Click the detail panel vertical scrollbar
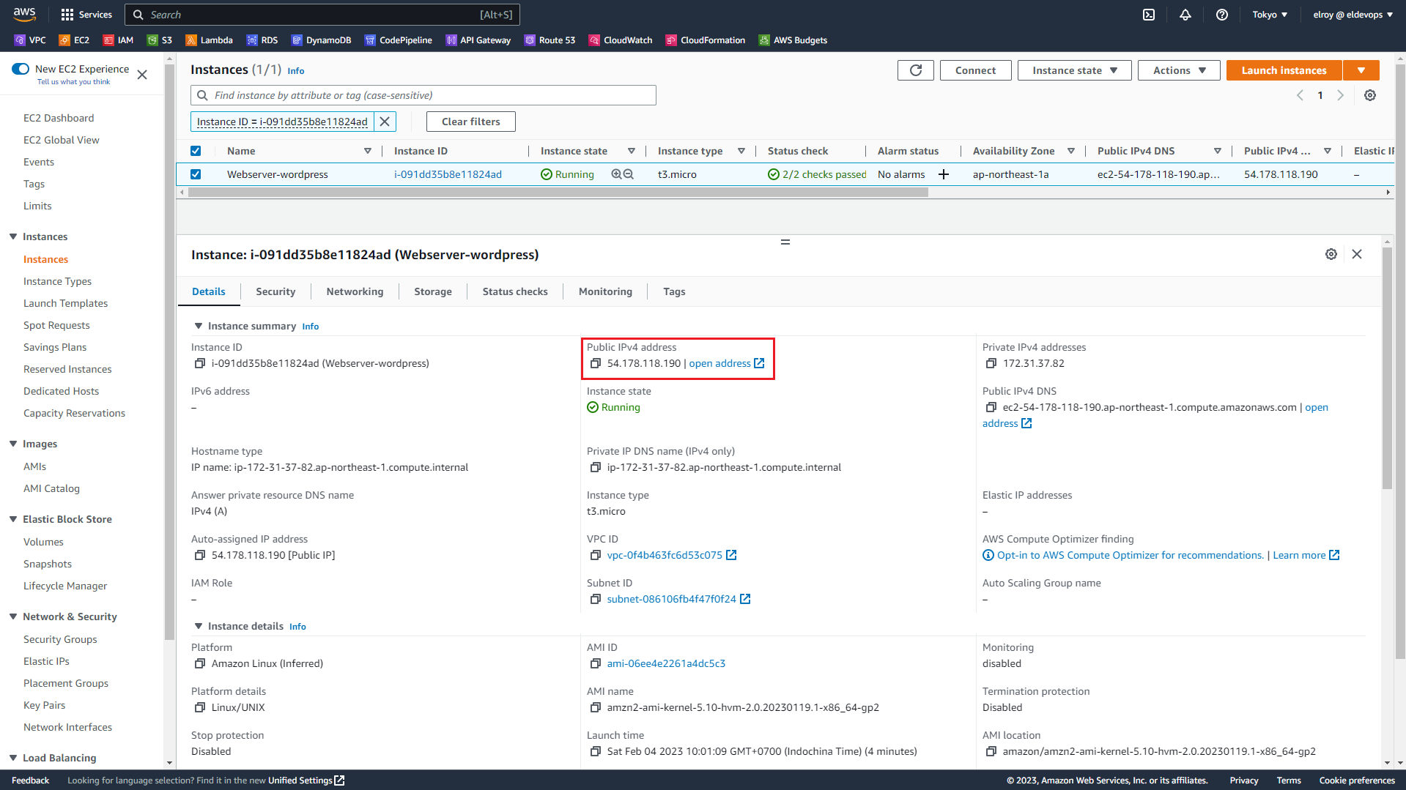Viewport: 1406px width, 790px height. 1387,368
